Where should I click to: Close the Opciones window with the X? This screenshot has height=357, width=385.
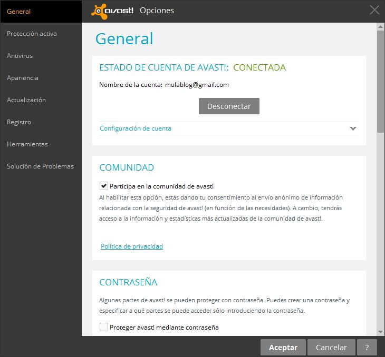(x=374, y=11)
